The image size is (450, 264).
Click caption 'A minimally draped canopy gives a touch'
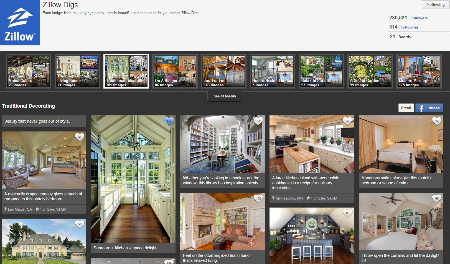pyautogui.click(x=43, y=196)
